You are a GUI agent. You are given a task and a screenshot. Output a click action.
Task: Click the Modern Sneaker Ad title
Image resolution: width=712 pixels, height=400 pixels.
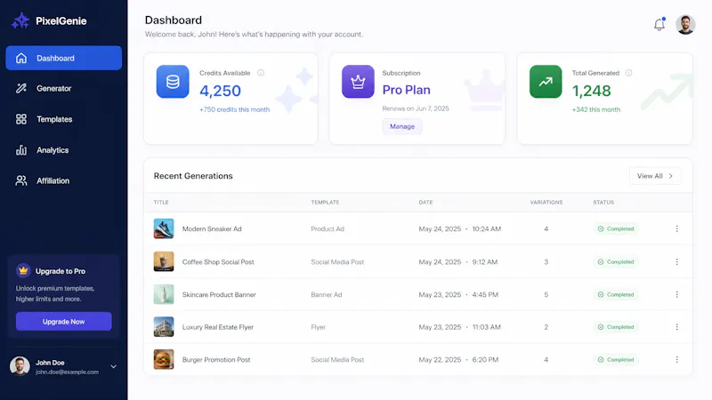point(212,229)
